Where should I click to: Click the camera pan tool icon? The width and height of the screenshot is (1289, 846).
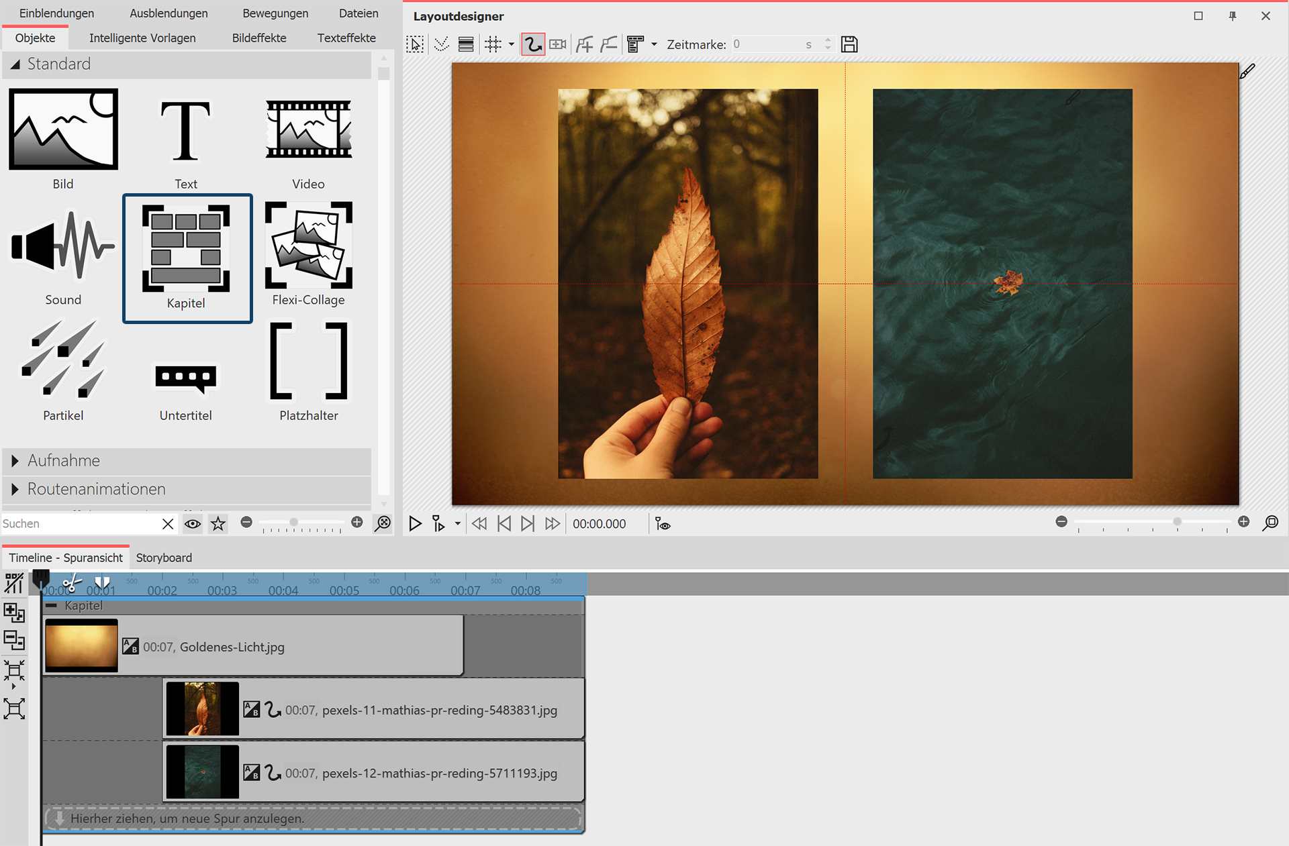[x=558, y=44]
